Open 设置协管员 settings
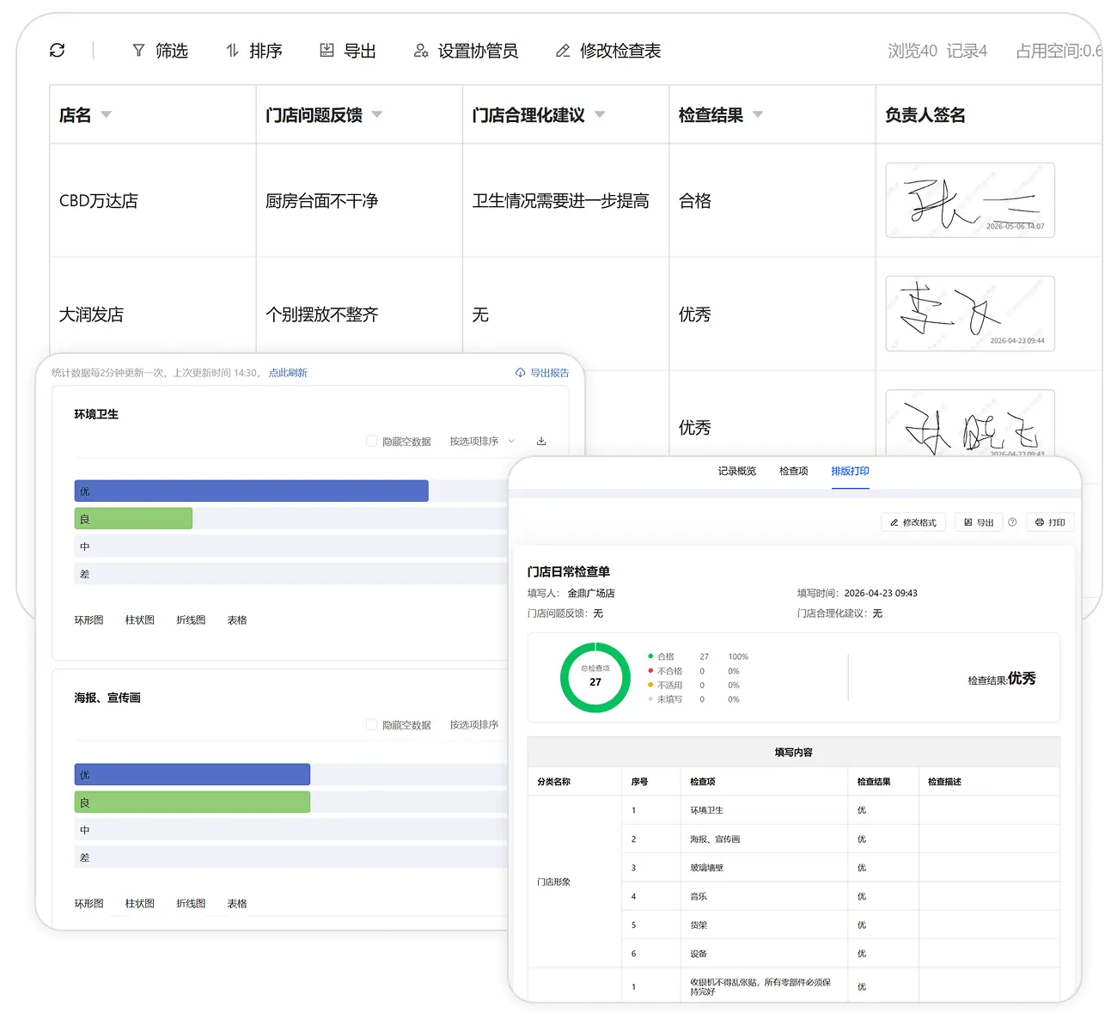 tap(466, 51)
